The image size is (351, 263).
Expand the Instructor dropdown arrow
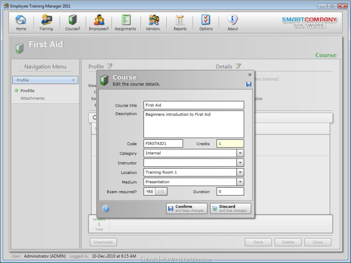point(240,163)
